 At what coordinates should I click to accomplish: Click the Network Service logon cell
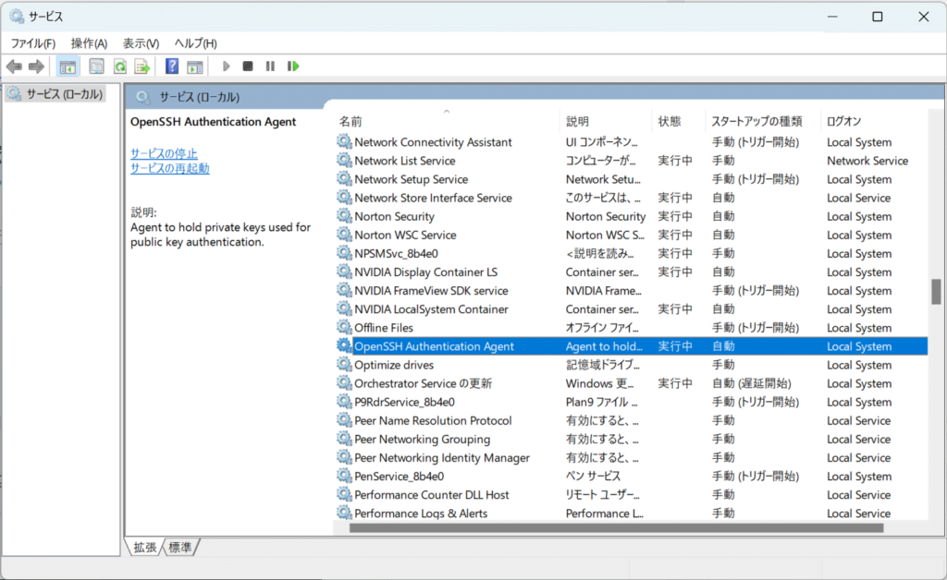pos(867,161)
